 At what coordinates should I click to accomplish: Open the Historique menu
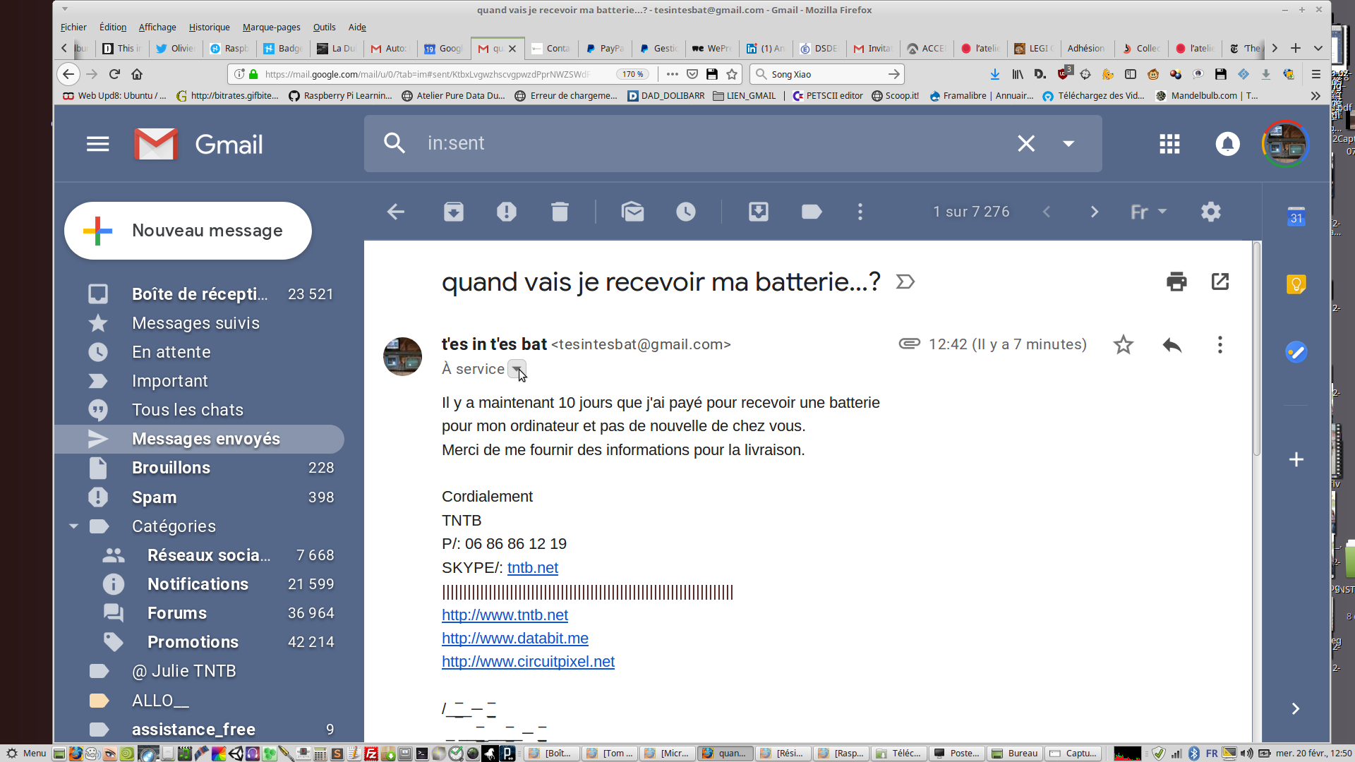209,27
